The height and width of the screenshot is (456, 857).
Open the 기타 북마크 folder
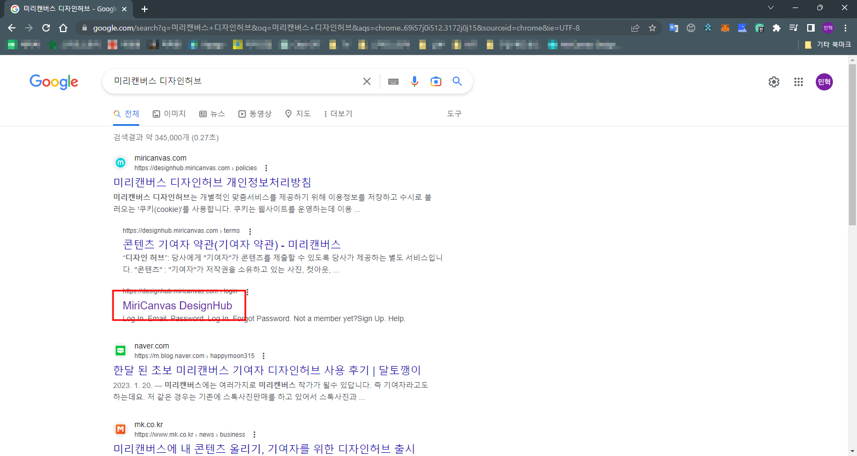pyautogui.click(x=828, y=44)
